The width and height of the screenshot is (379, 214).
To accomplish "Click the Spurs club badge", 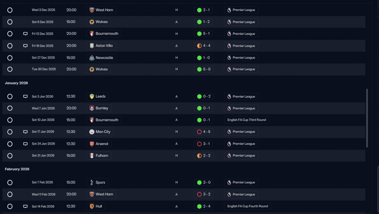I will 92,182.
